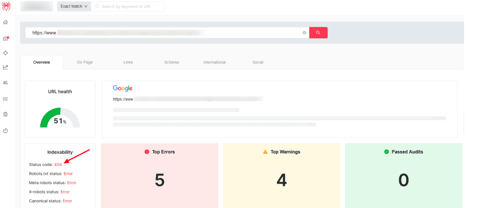Open the dashboard gauge icon with notification

[6, 38]
